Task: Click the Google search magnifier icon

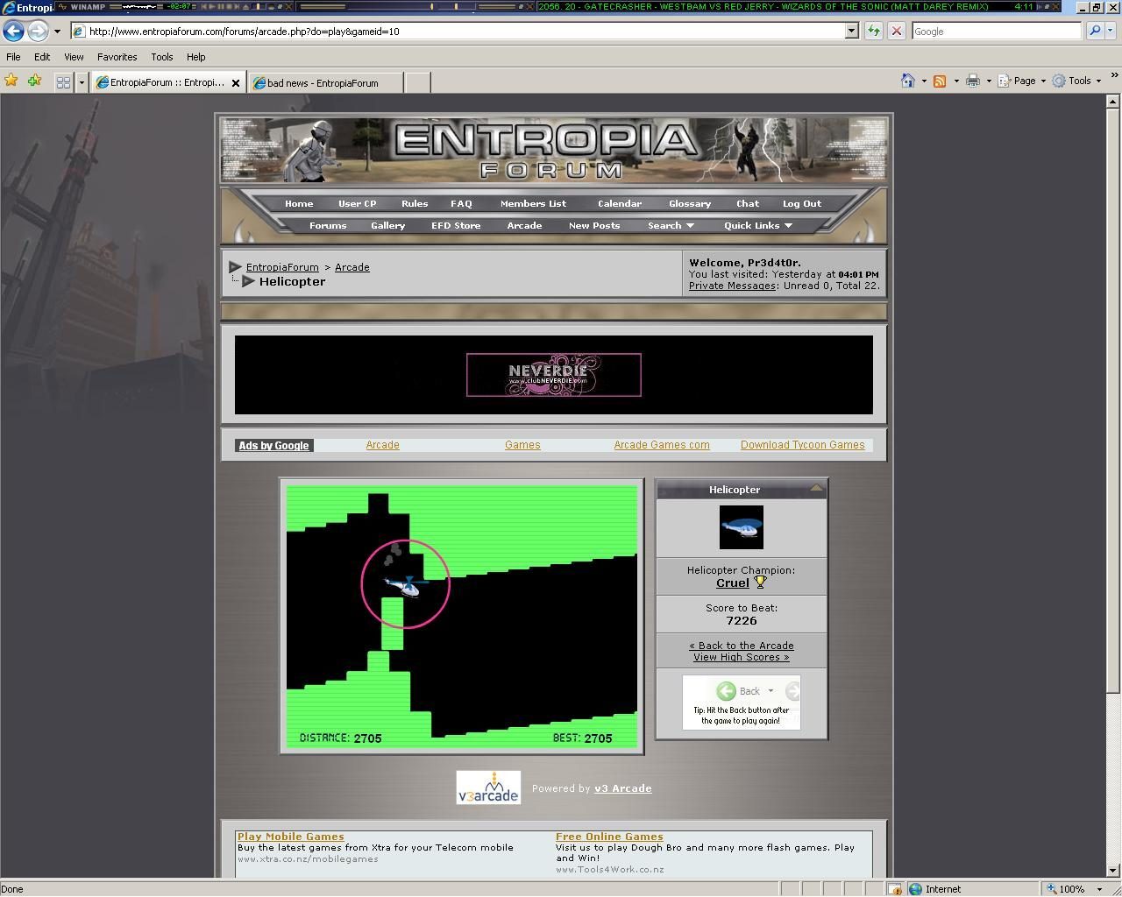Action: pyautogui.click(x=1095, y=31)
